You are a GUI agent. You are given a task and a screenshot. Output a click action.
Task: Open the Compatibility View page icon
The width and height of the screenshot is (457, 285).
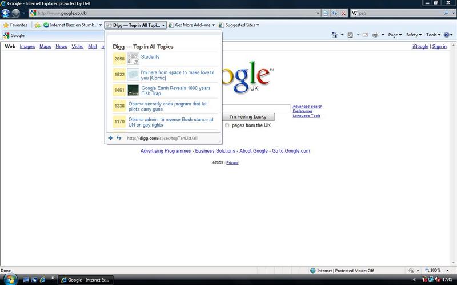326,13
